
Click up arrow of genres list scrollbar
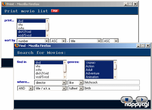(x=115, y=62)
